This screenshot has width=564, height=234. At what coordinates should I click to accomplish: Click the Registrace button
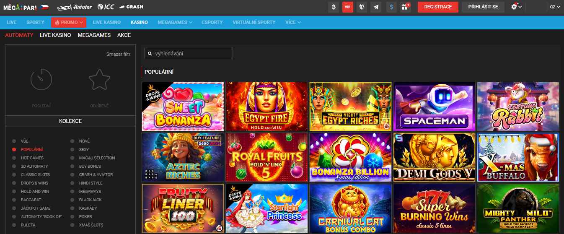click(x=438, y=7)
